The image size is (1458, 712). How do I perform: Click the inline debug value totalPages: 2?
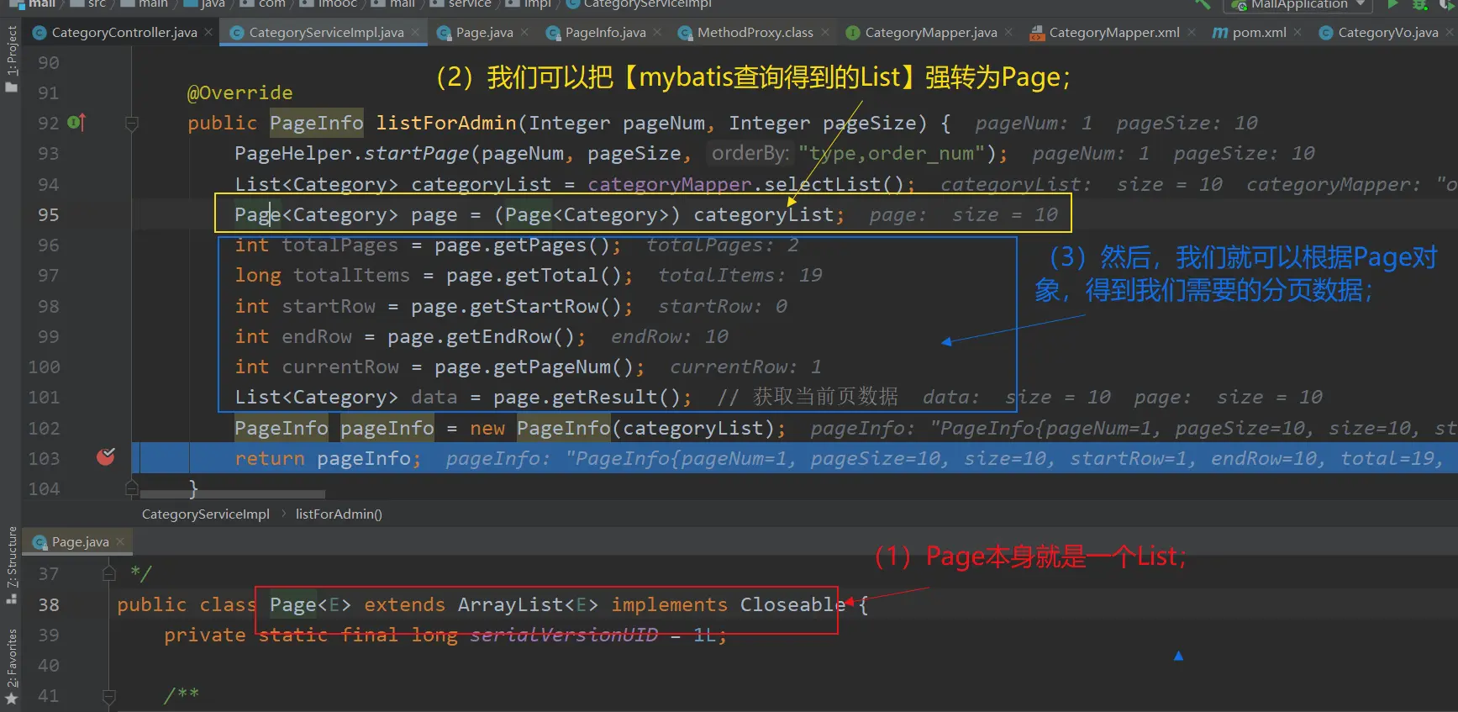pyautogui.click(x=722, y=245)
